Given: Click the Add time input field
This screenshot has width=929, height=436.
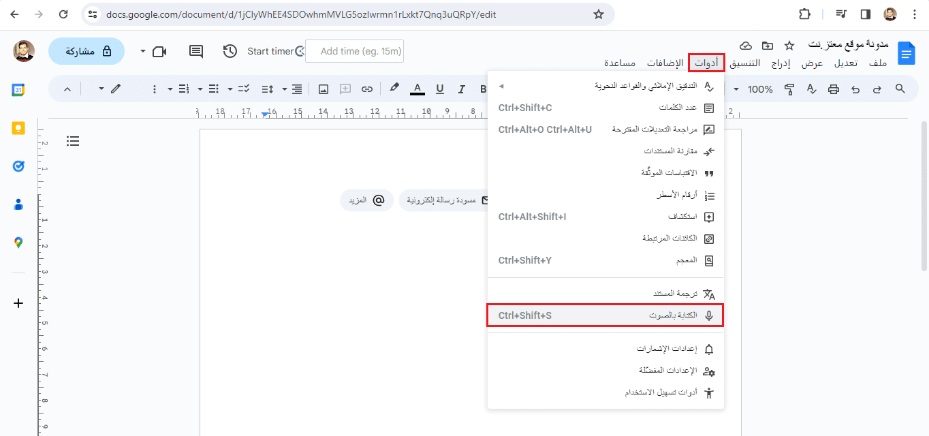Looking at the screenshot, I should [355, 51].
